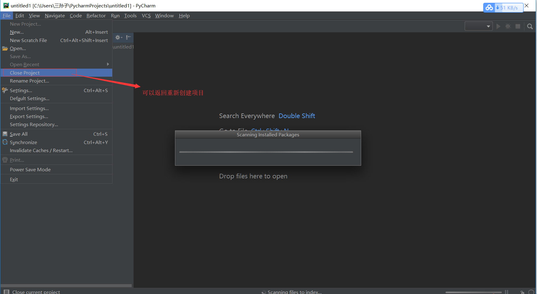This screenshot has height=294, width=537.
Task: Choose Open... from the File menu
Action: [x=56, y=49]
